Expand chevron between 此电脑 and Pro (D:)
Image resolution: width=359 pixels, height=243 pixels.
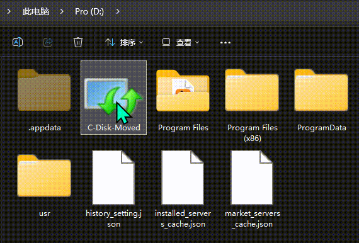point(62,11)
